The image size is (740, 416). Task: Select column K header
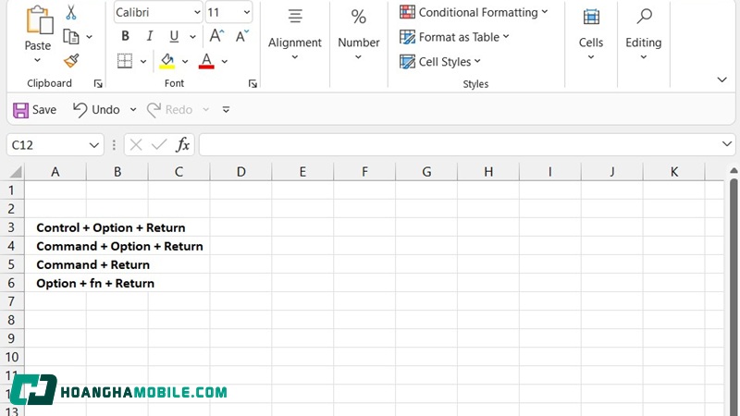point(674,172)
